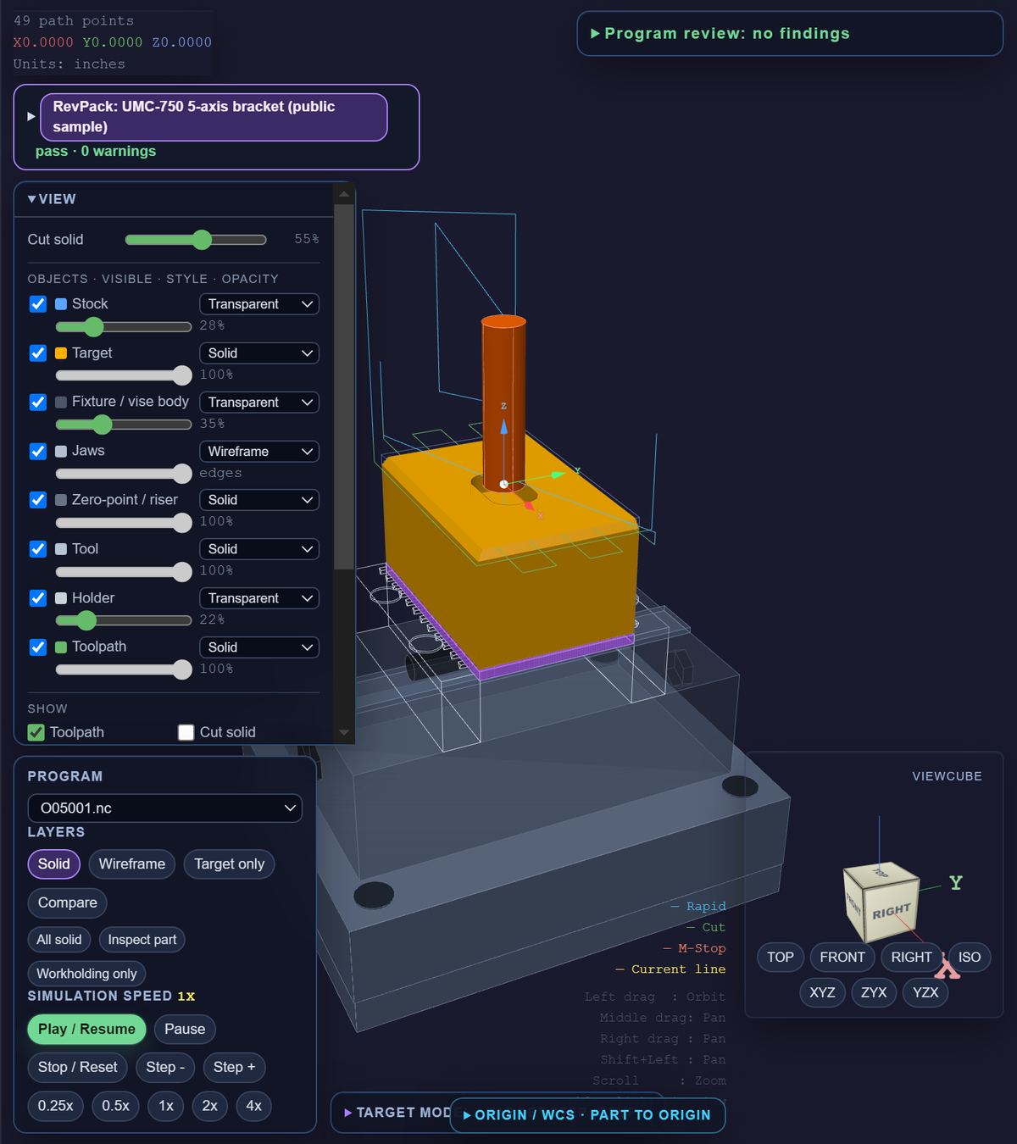Click Play / Resume simulation
Screen dimensions: 1017x1144
(86, 1030)
